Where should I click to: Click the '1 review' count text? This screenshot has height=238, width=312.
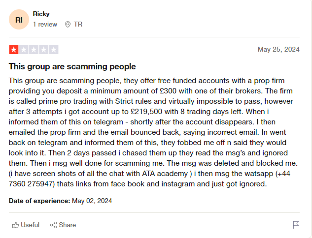pos(45,24)
